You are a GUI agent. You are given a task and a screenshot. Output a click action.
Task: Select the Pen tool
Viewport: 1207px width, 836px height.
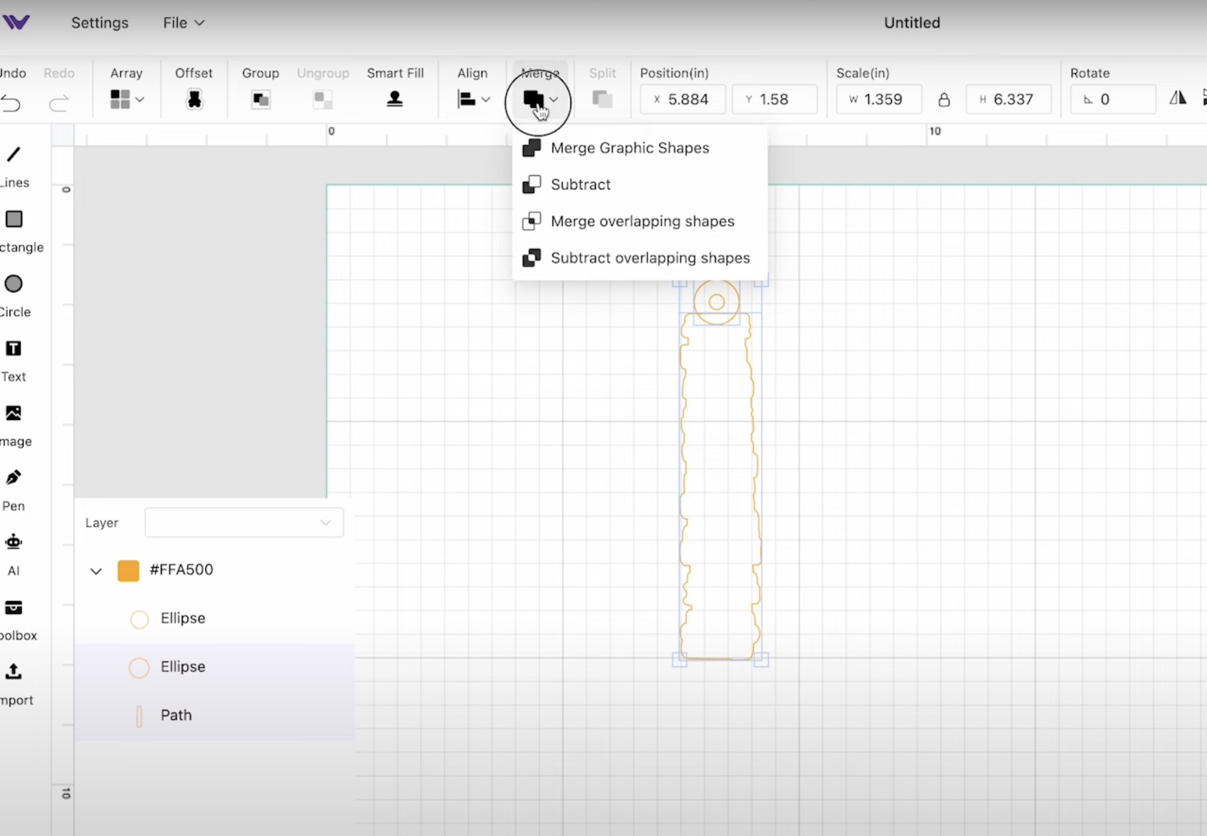(x=13, y=477)
